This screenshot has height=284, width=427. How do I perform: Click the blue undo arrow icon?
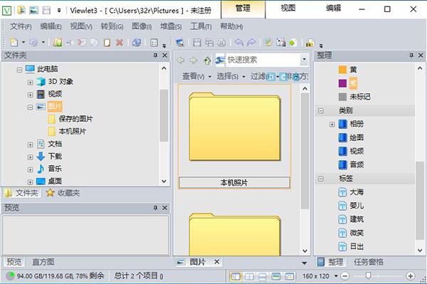(238, 43)
